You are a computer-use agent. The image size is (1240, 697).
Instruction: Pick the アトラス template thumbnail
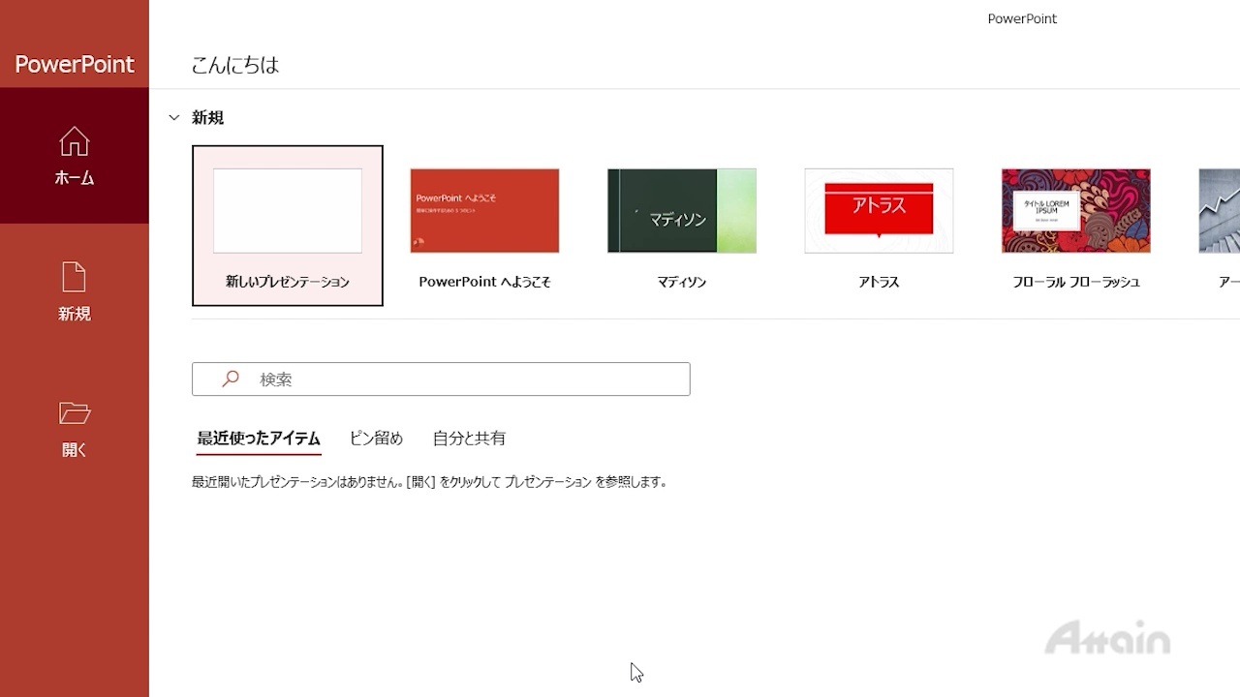[879, 210]
